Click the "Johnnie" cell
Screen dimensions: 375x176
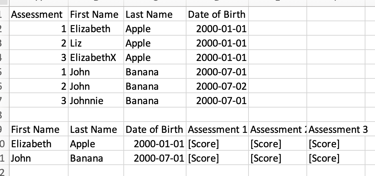point(86,101)
